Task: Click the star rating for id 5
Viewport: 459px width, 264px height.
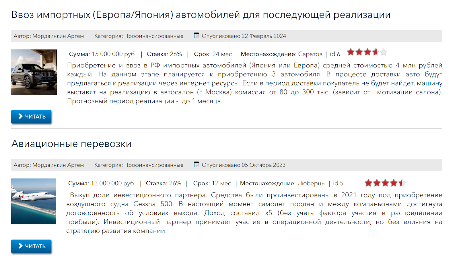Action: coord(385,183)
